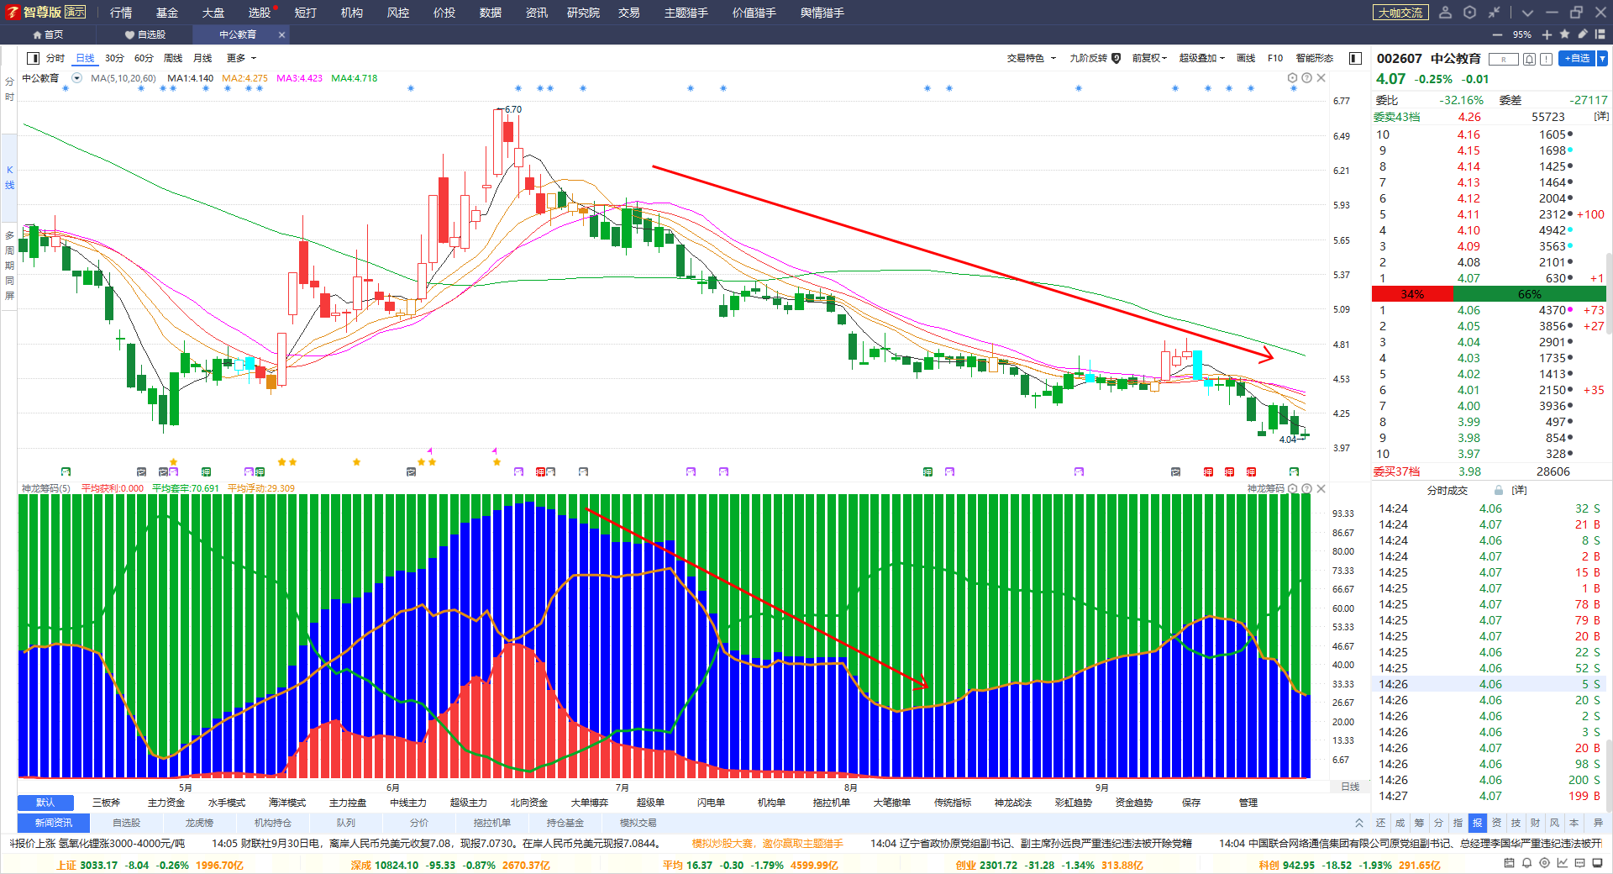Click the red-green 34%/66% bid-ask bar
This screenshot has height=874, width=1613.
(x=1489, y=294)
